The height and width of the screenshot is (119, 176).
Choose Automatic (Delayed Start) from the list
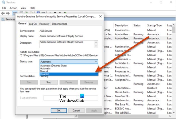click(x=69, y=65)
